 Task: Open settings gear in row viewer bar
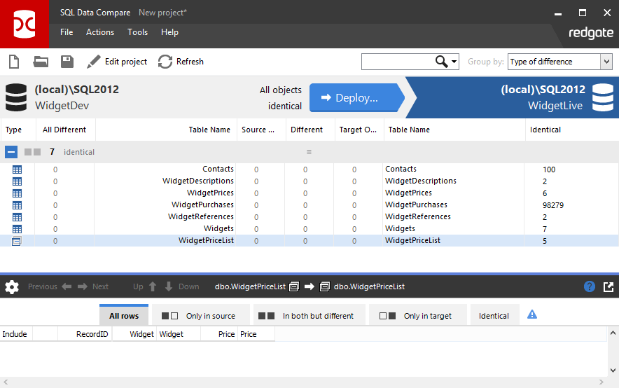(12, 286)
